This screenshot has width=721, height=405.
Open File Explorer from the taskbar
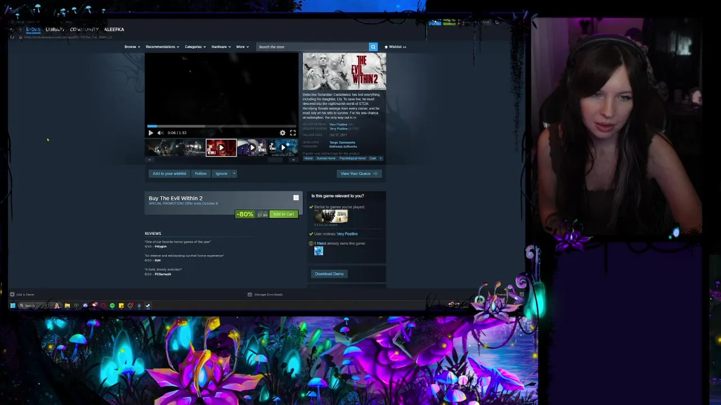pos(67,305)
